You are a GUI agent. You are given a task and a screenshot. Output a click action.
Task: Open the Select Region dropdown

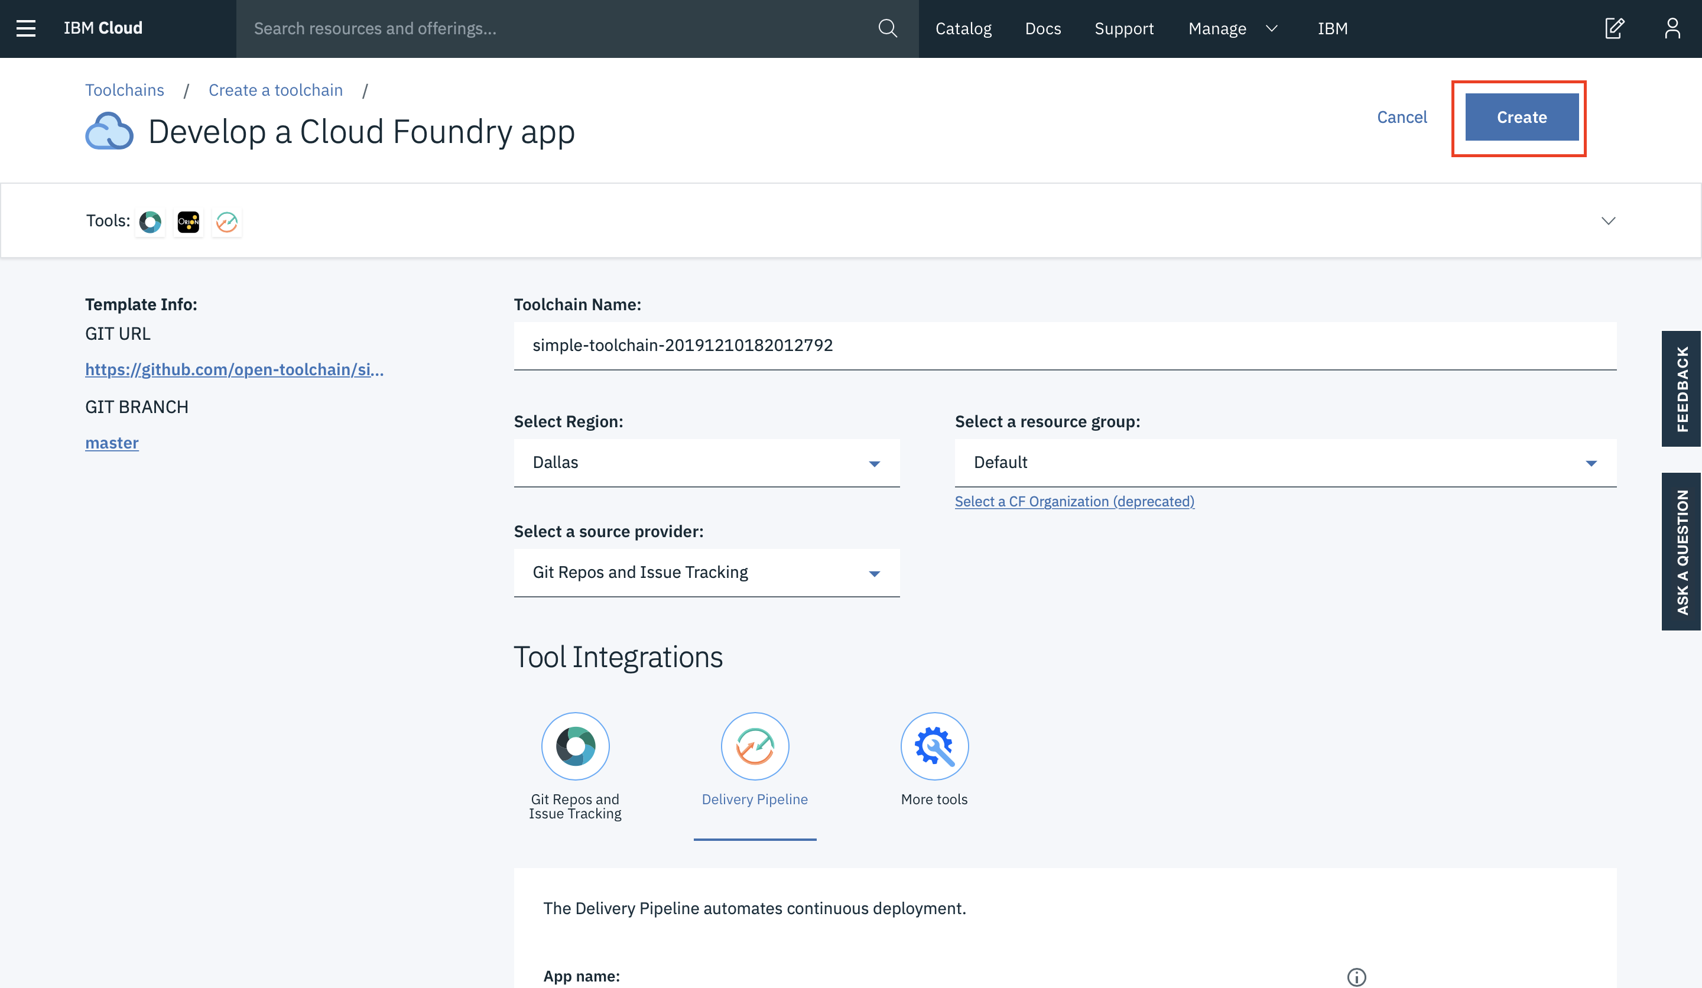pyautogui.click(x=706, y=463)
